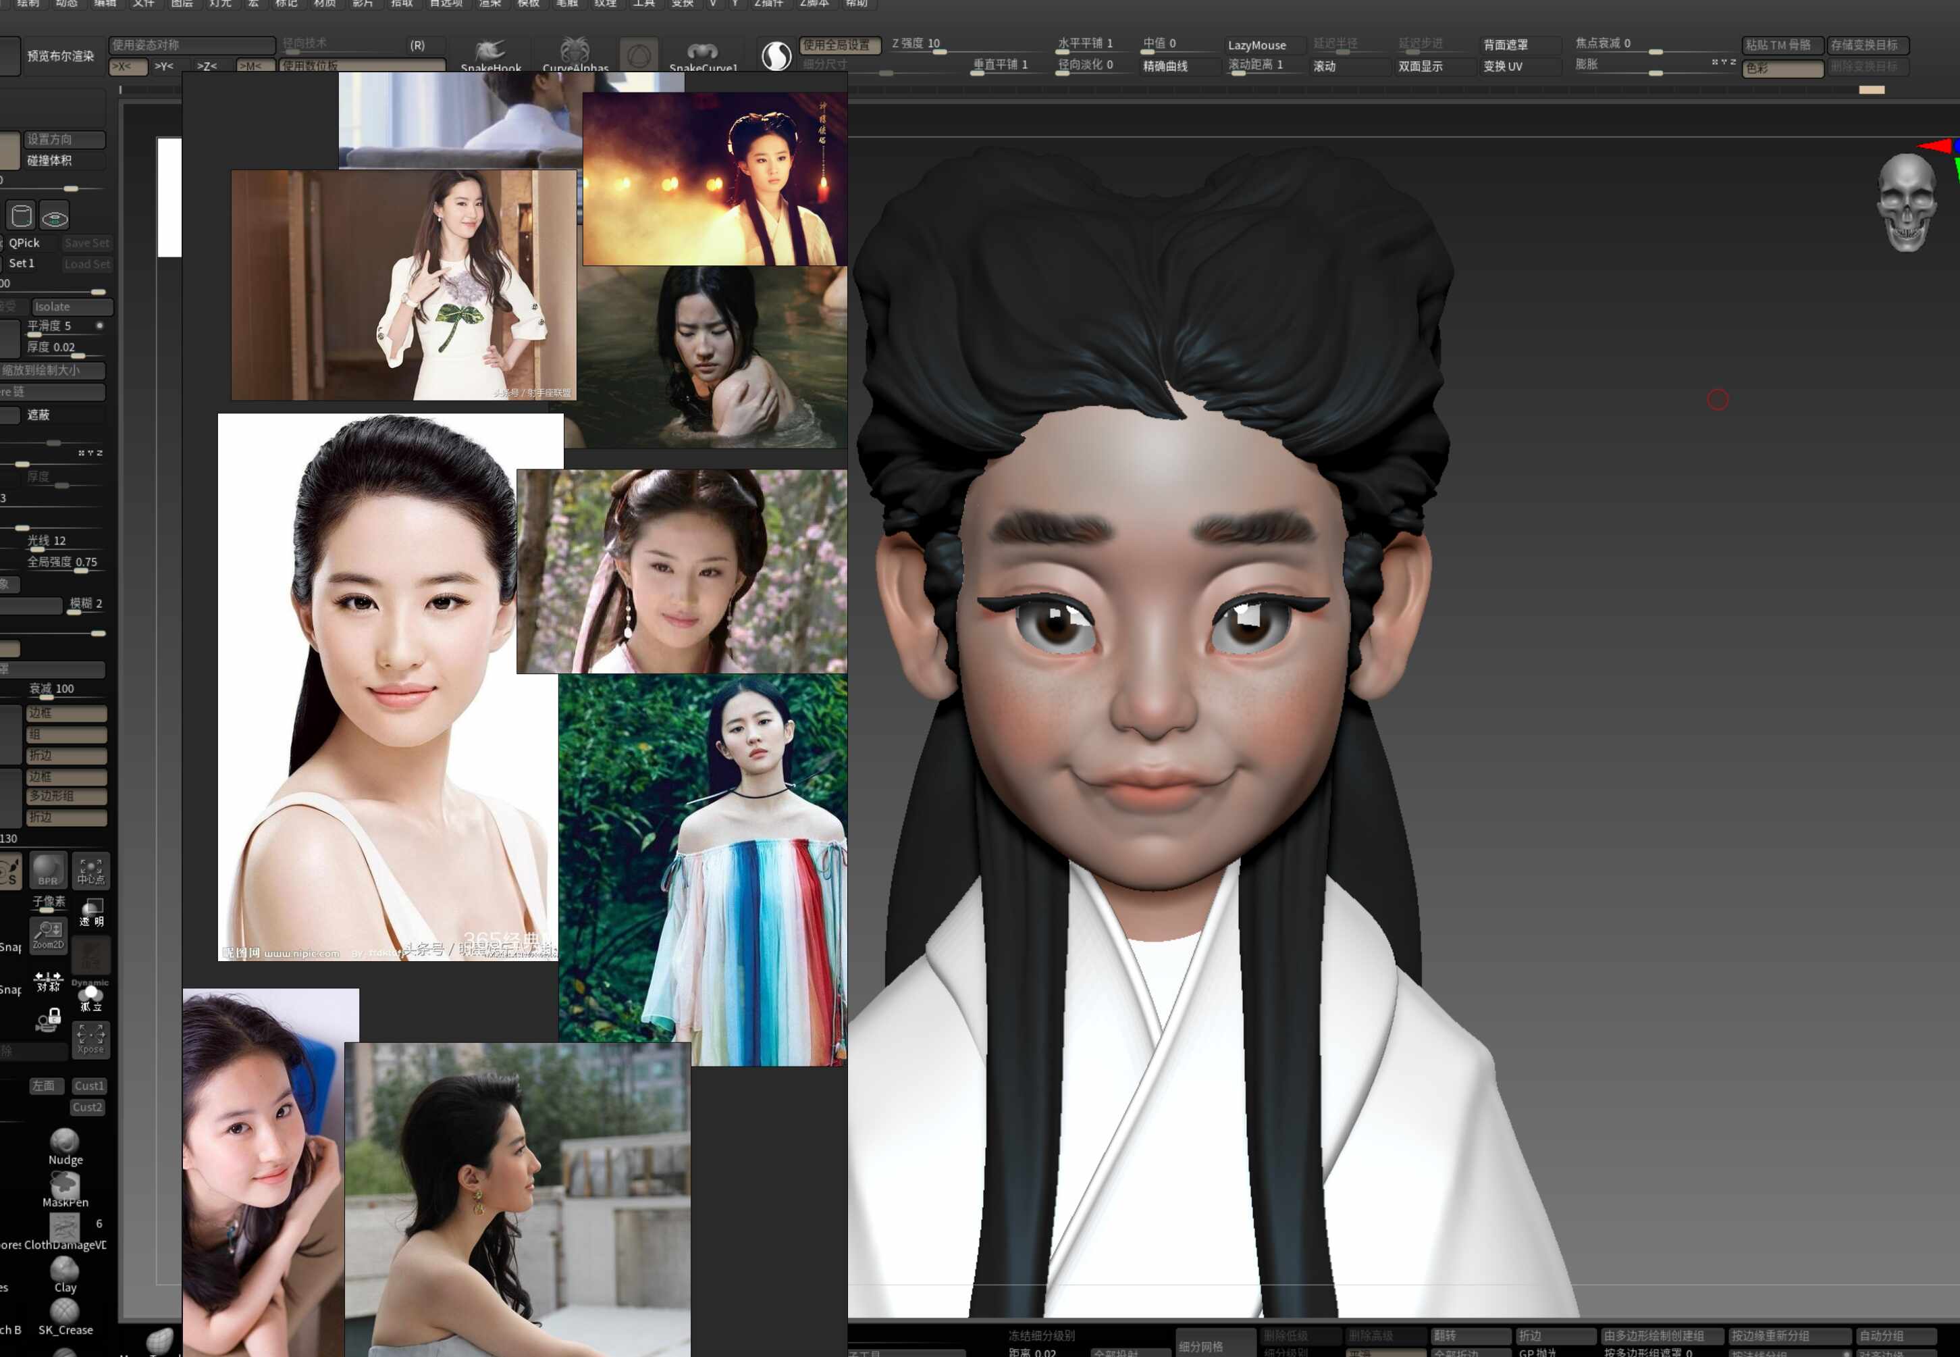Click the Cust2 view button
The width and height of the screenshot is (1960, 1357).
[x=88, y=1107]
